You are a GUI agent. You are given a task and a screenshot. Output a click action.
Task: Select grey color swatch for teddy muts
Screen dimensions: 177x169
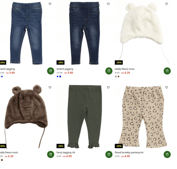[116, 76]
